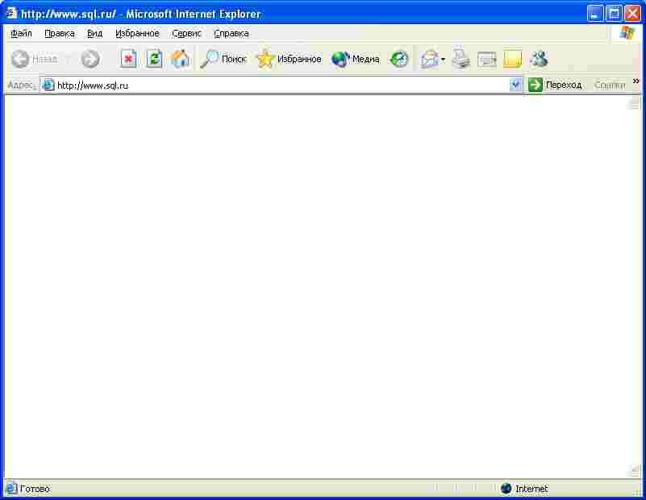The height and width of the screenshot is (500, 646).
Task: Print the page using the printer icon
Action: coord(461,59)
